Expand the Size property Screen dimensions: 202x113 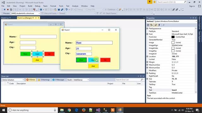[x=147, y=79]
